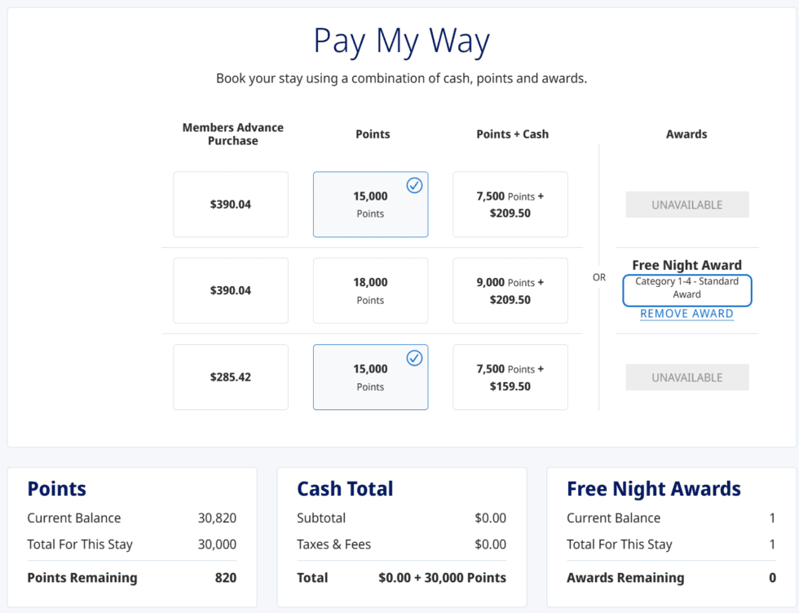The height and width of the screenshot is (613, 799).
Task: Select the second-night $390.04 cash rate
Action: [x=231, y=290]
